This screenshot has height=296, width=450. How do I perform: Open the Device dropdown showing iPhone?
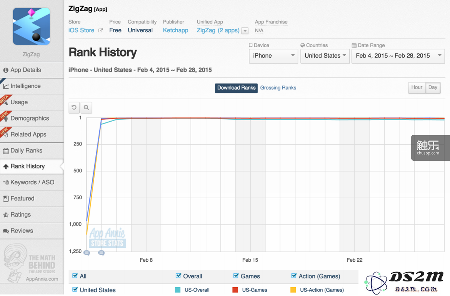(273, 56)
